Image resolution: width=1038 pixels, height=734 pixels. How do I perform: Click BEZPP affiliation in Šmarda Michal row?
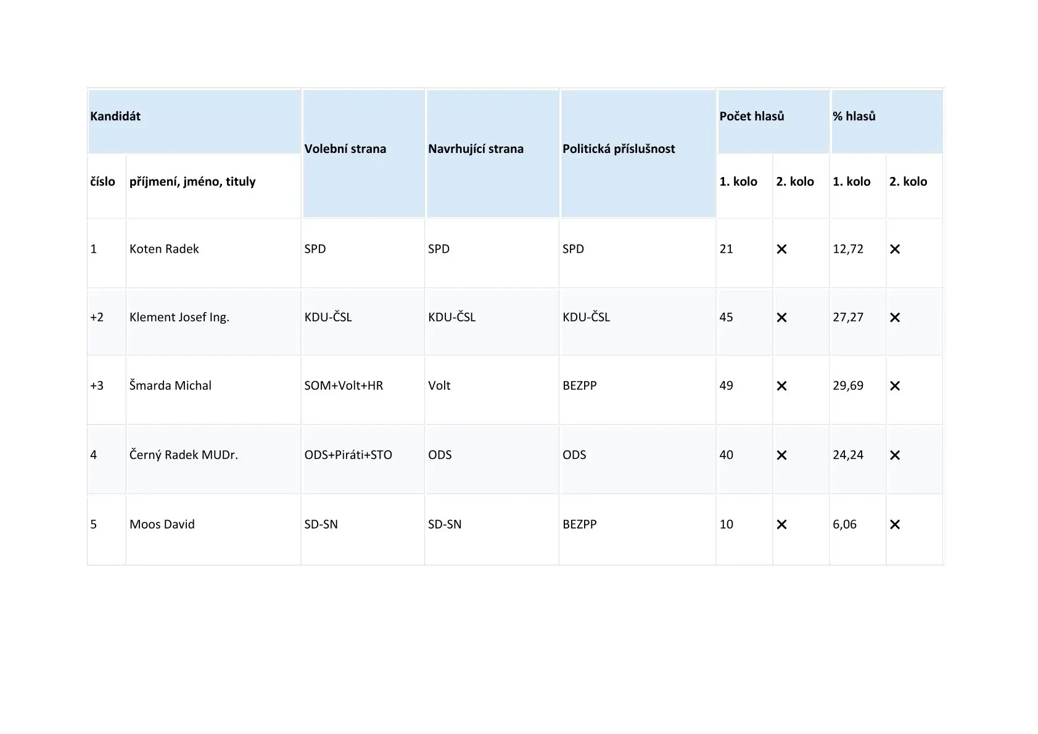point(580,386)
